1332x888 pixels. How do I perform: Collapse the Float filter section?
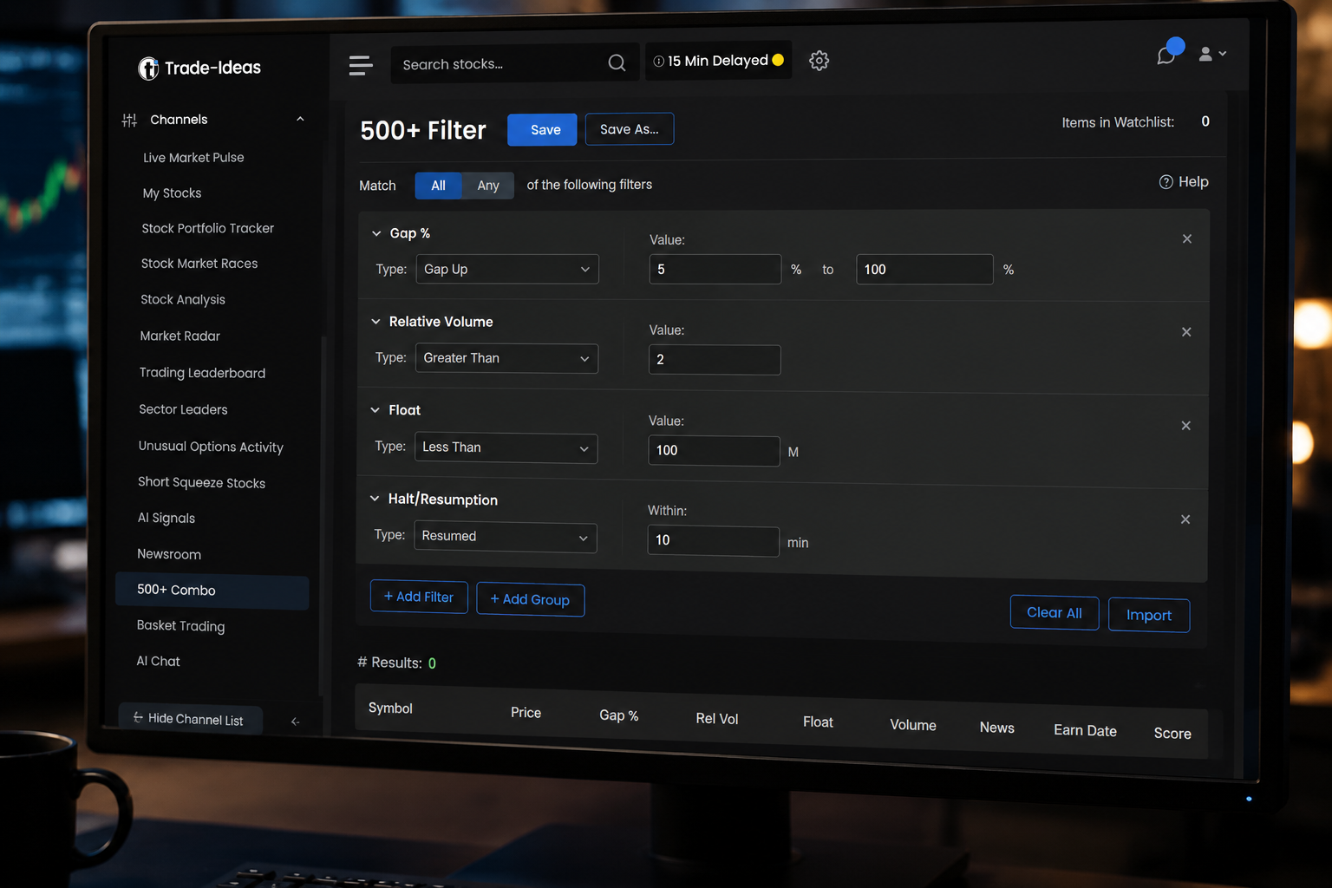(x=375, y=410)
